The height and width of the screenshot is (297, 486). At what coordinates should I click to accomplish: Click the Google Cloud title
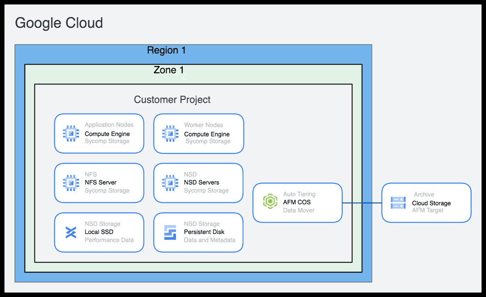(x=59, y=23)
